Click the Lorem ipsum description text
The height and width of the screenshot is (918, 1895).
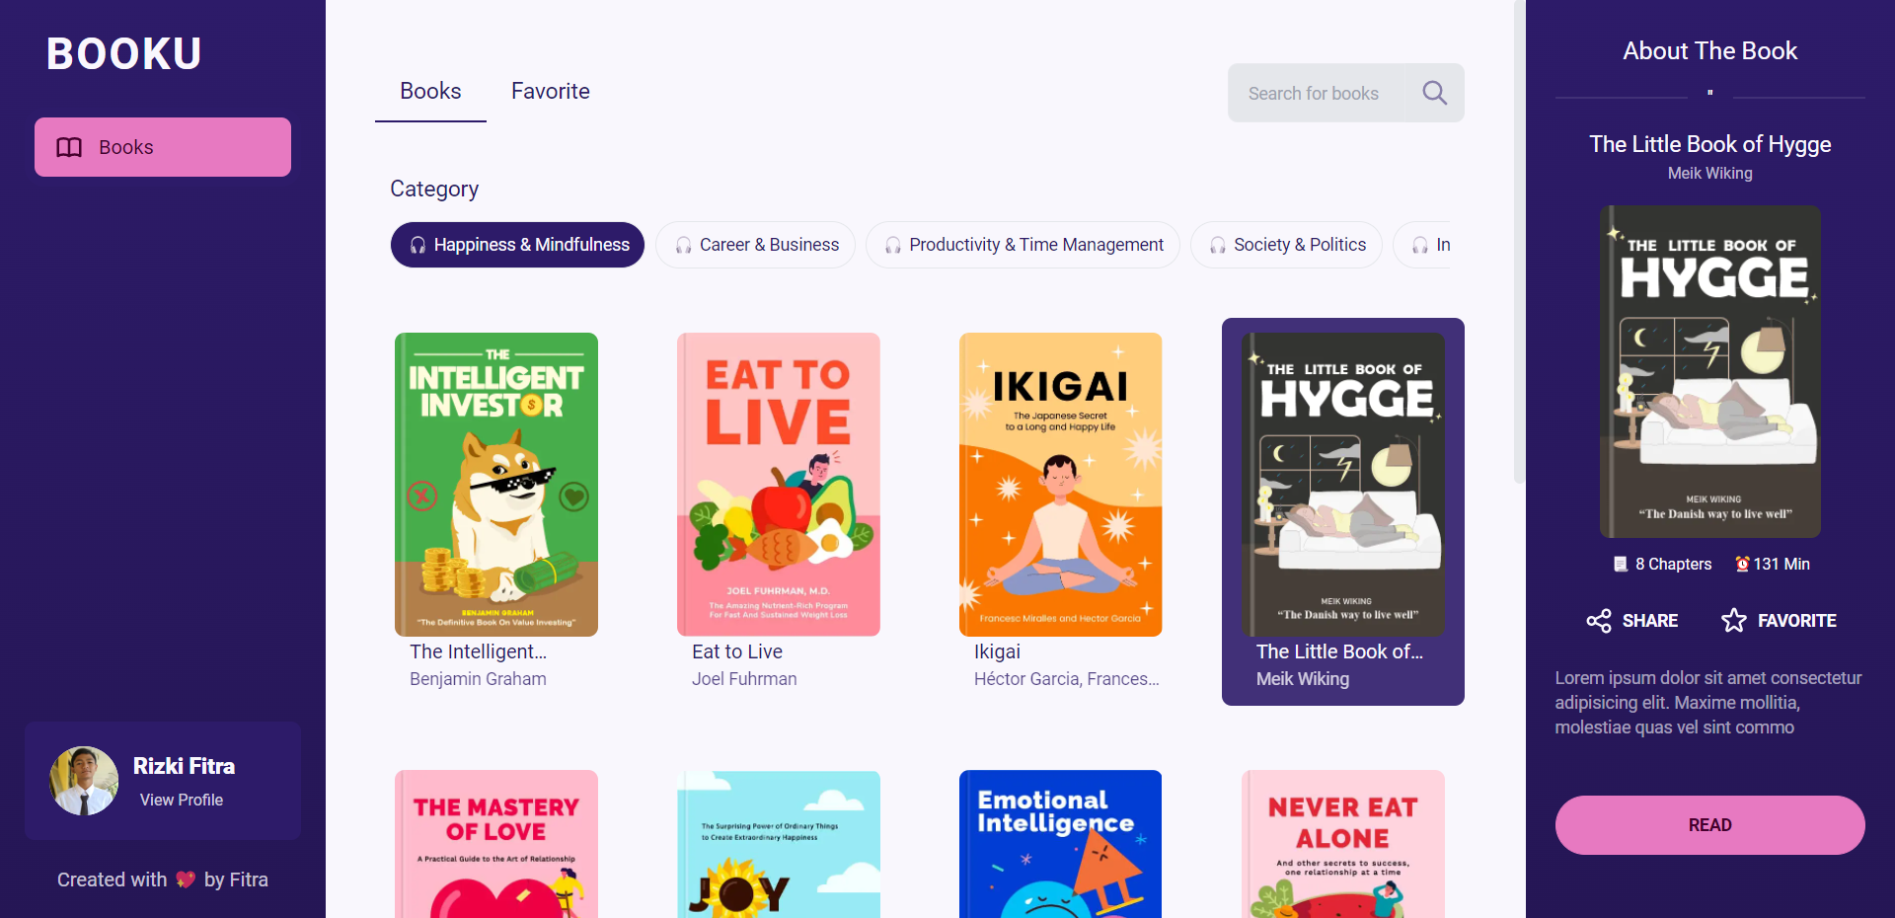coord(1708,703)
